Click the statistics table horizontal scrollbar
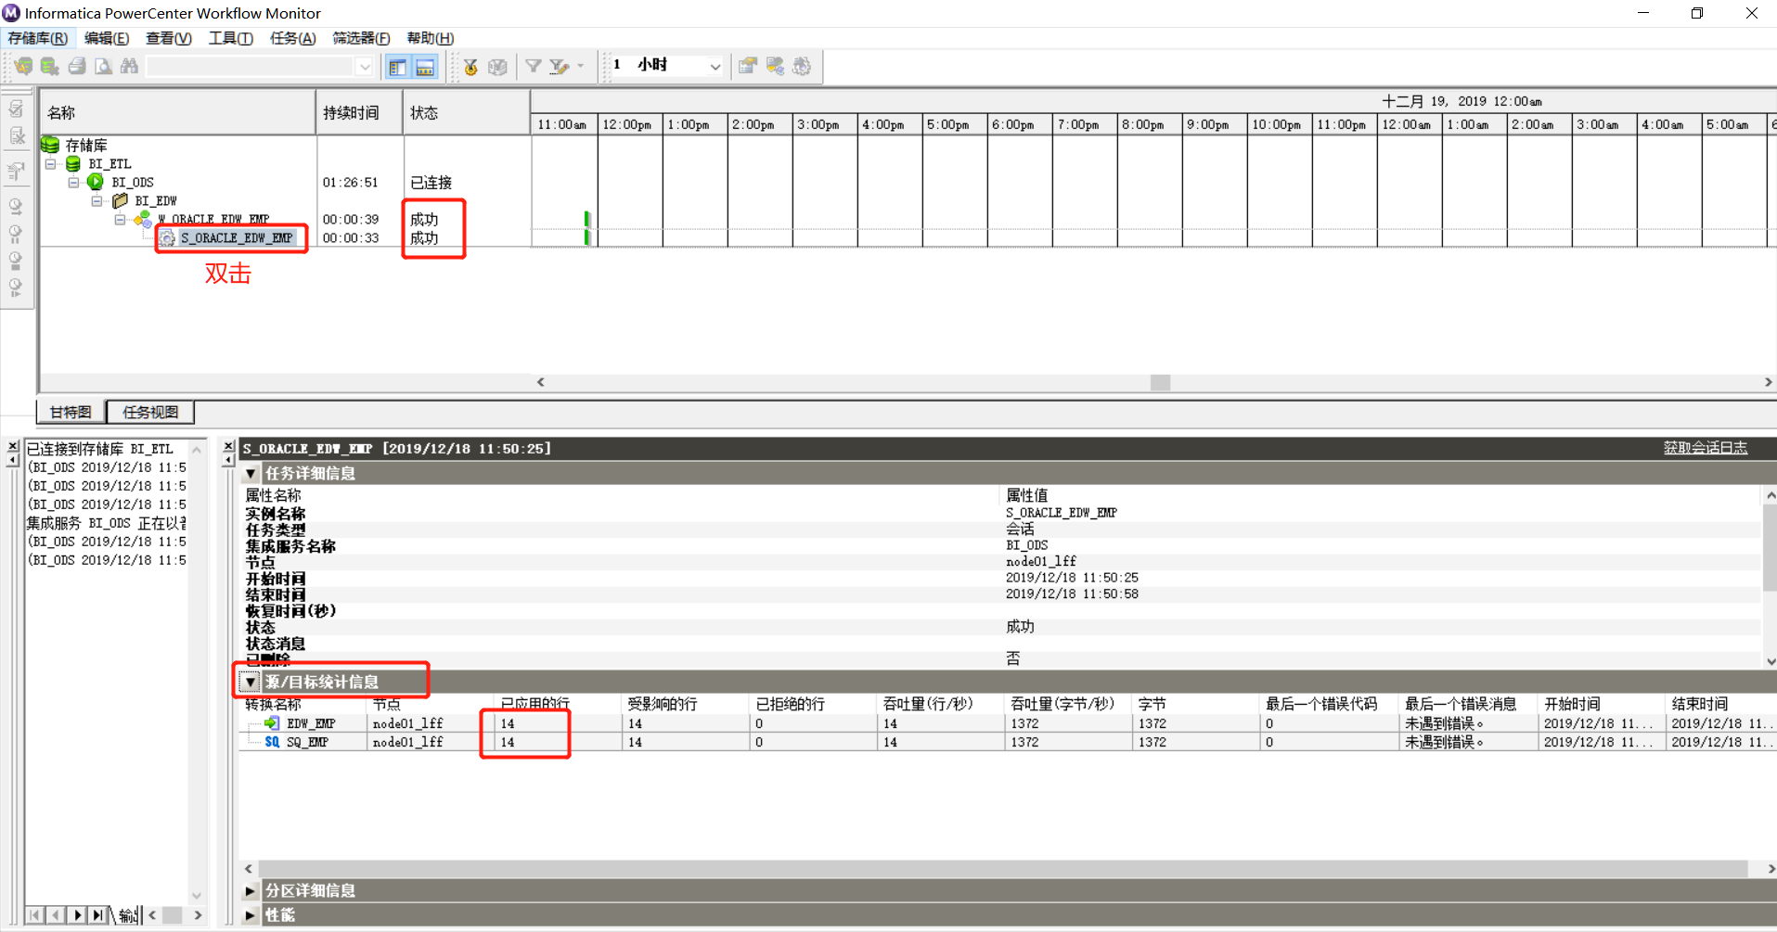The height and width of the screenshot is (932, 1777). (x=1003, y=869)
